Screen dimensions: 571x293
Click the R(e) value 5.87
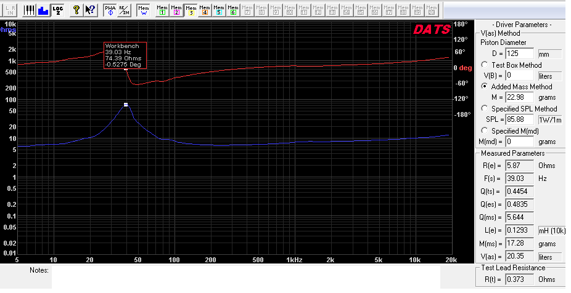(x=520, y=166)
